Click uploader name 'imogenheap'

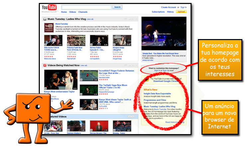pyautogui.click(x=117, y=59)
